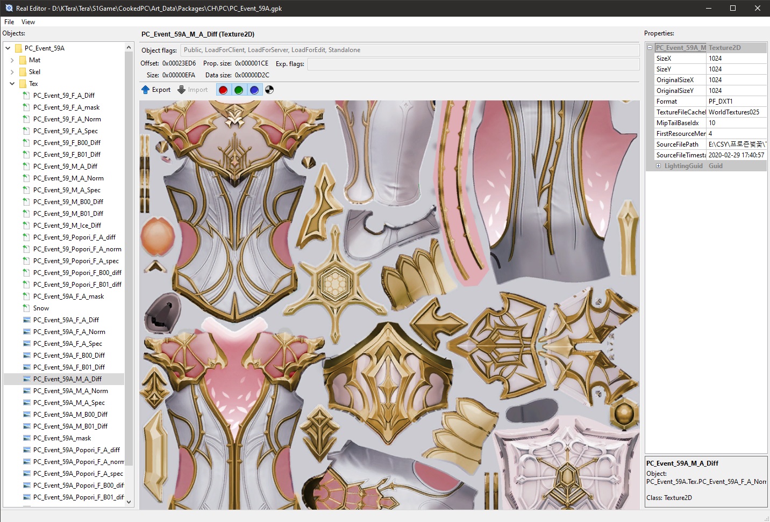This screenshot has width=770, height=522.
Task: Select the Skel folder icon
Action: click(x=23, y=72)
